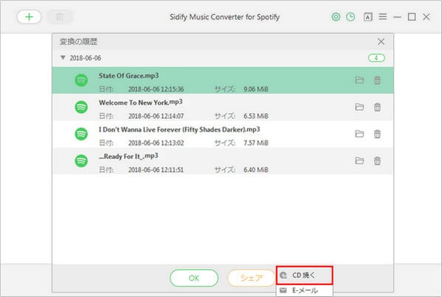442x297 pixels.
Task: Click the date 2018-06-06 12:13:02
Action: 156,143
